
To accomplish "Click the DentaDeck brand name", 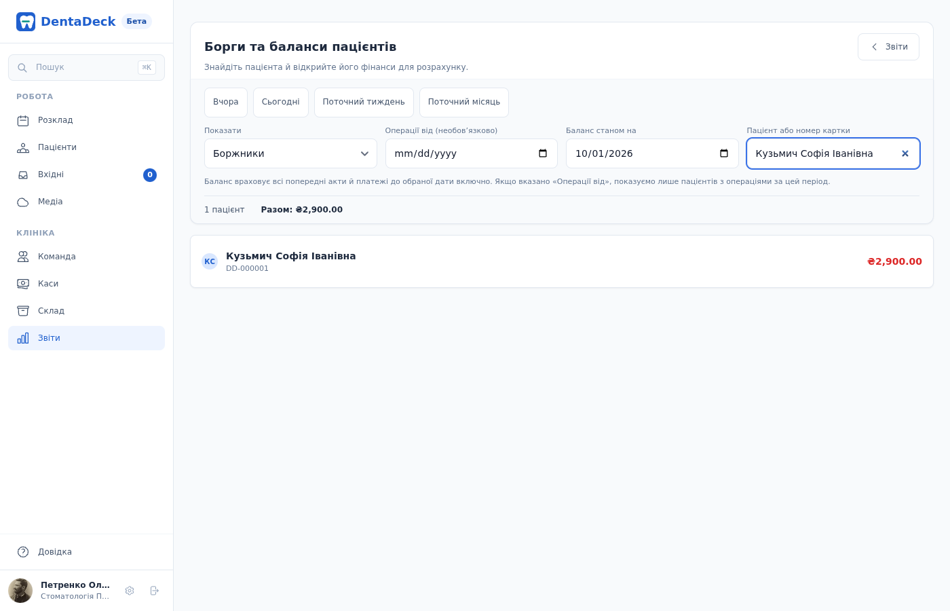I will 78,22.
